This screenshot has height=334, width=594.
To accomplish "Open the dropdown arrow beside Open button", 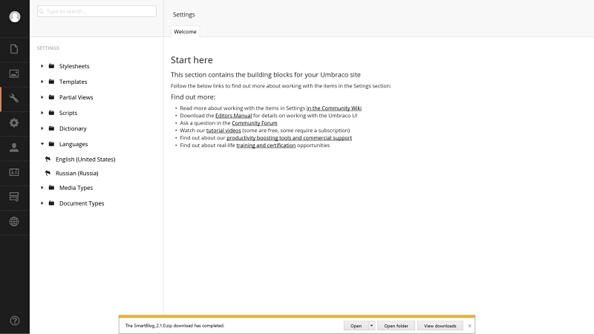I will coord(371,325).
